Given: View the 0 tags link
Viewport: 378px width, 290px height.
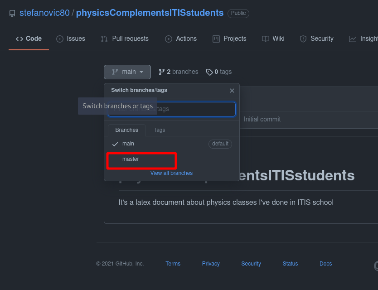Looking at the screenshot, I should 219,72.
